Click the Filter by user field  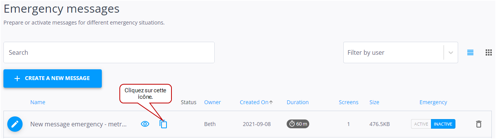tap(401, 52)
